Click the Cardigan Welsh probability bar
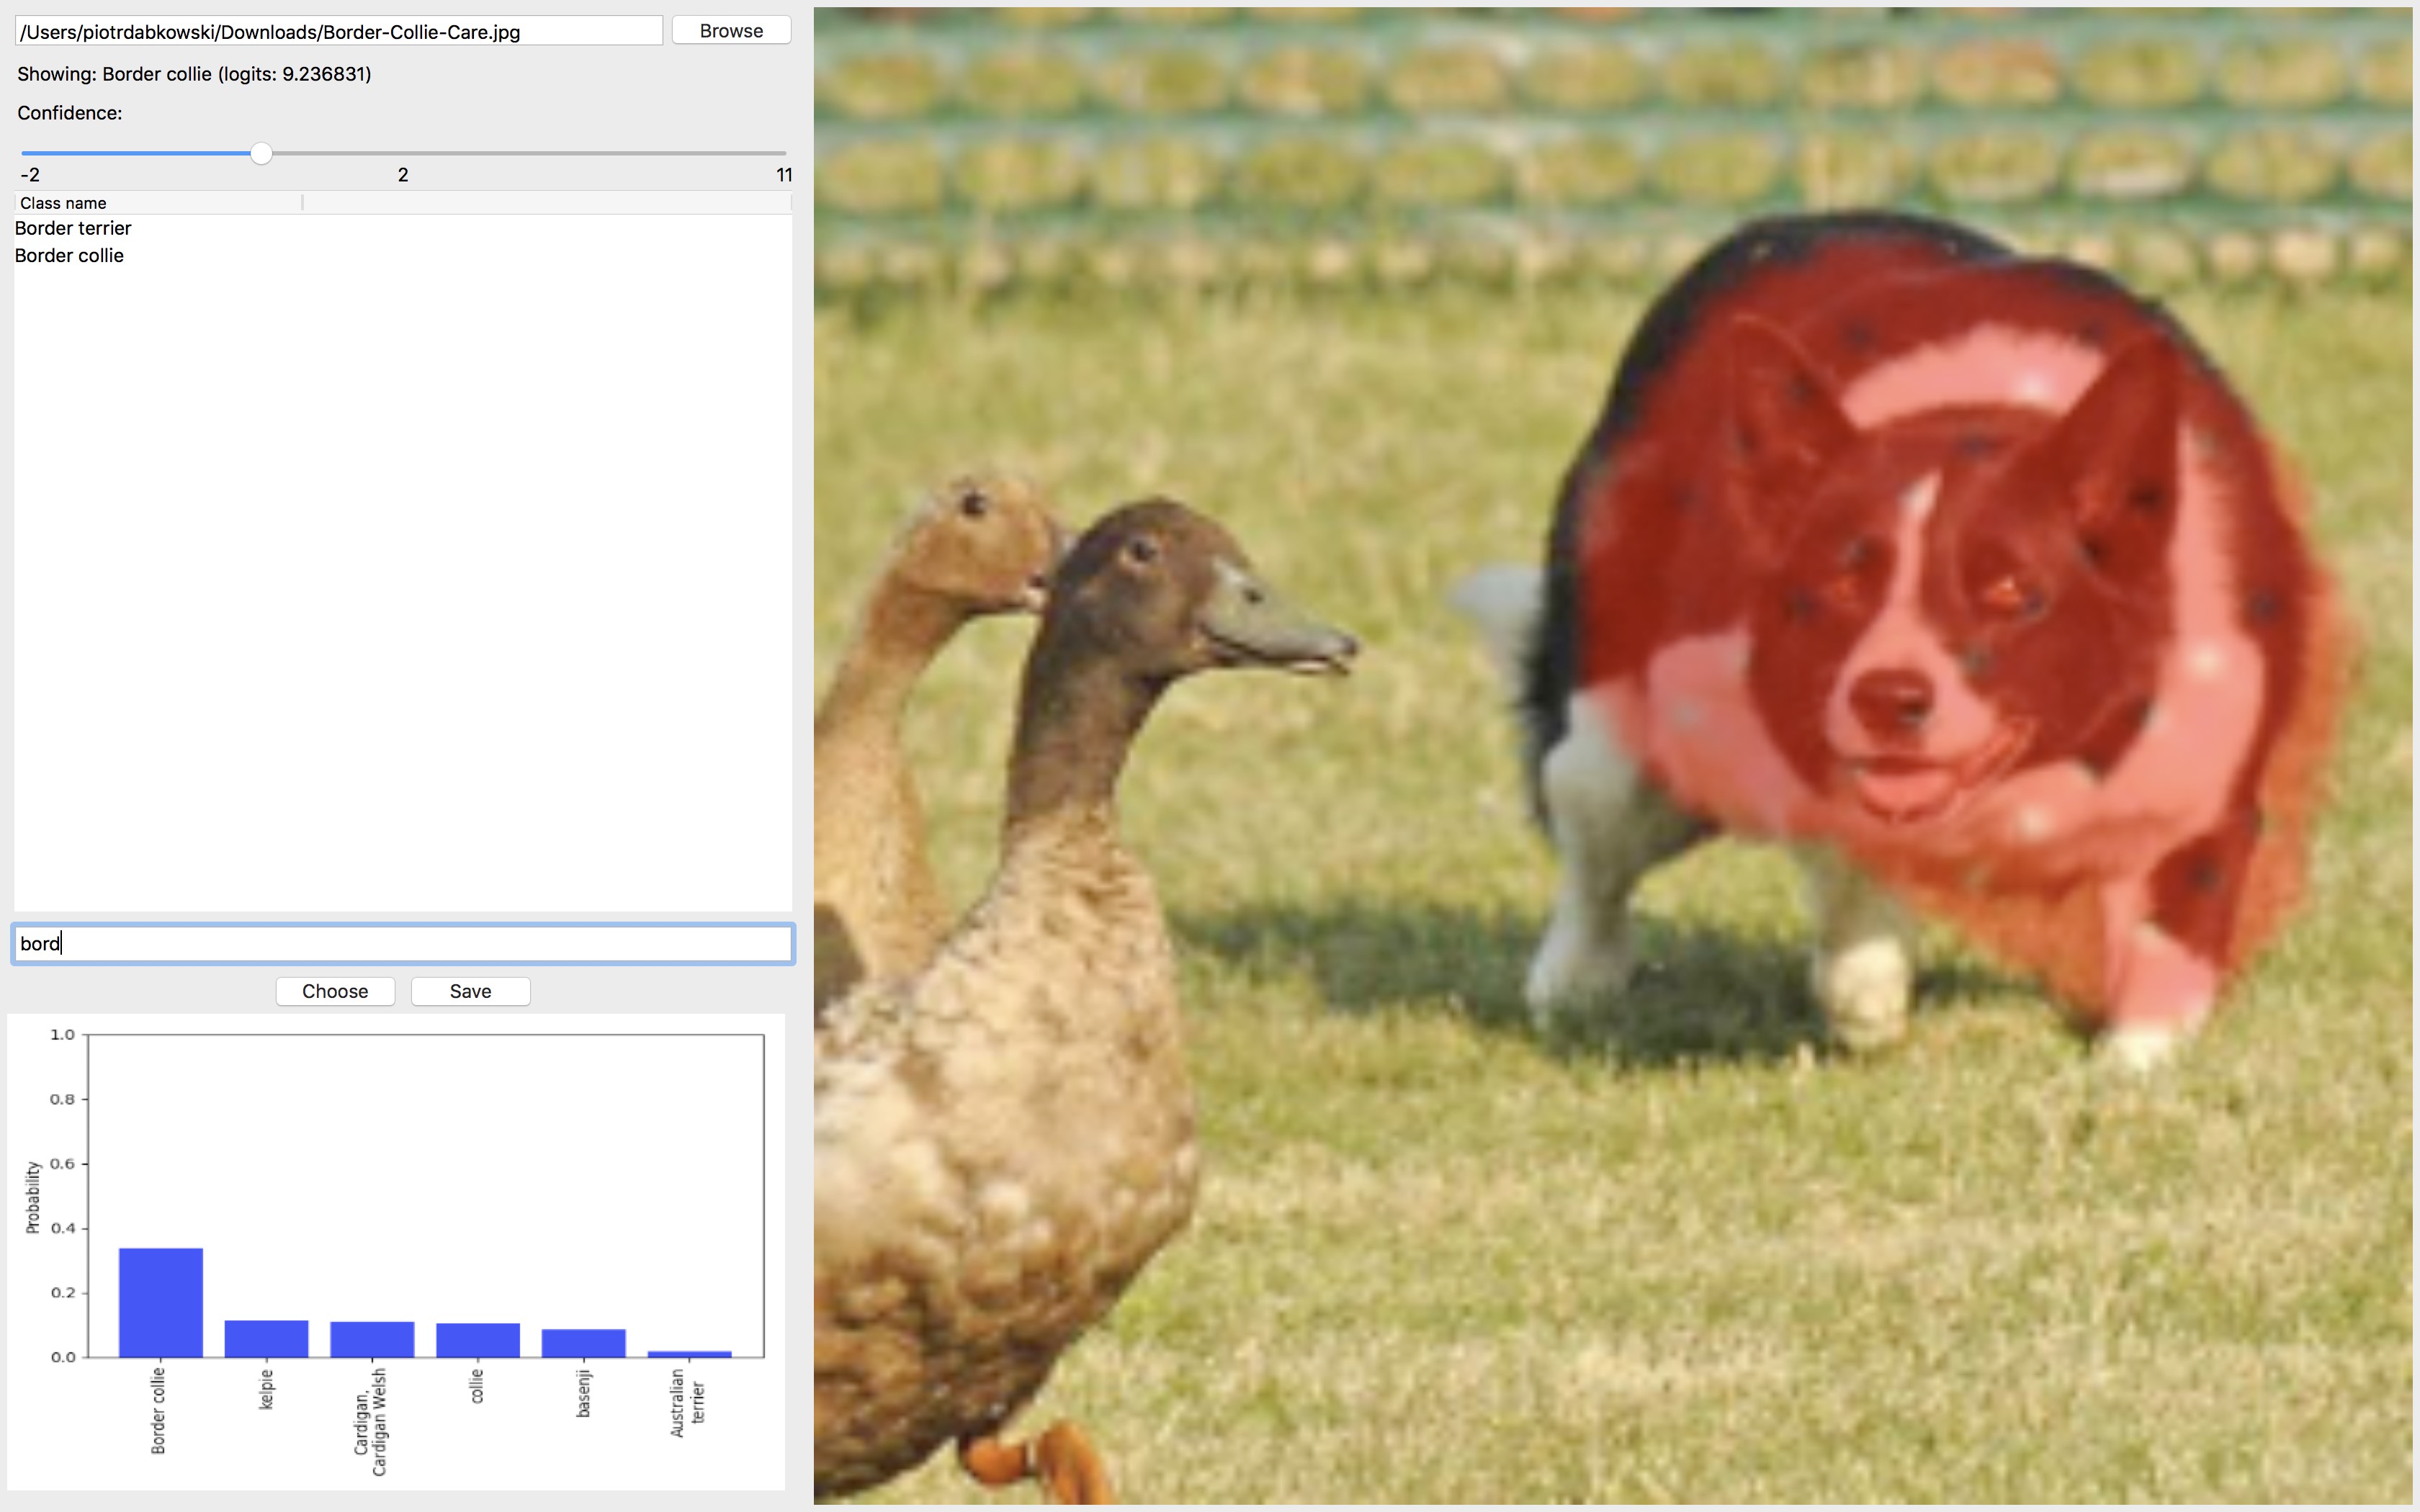 (372, 1340)
